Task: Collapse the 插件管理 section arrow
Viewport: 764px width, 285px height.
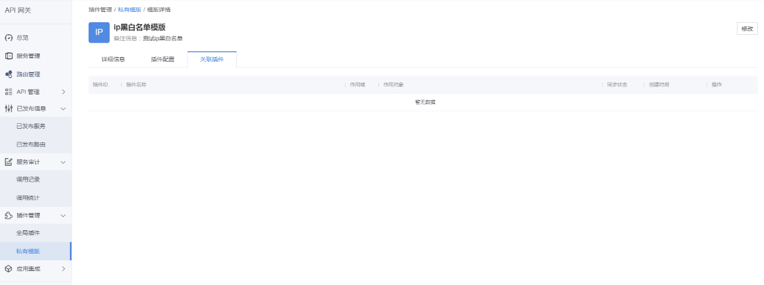Action: 63,215
